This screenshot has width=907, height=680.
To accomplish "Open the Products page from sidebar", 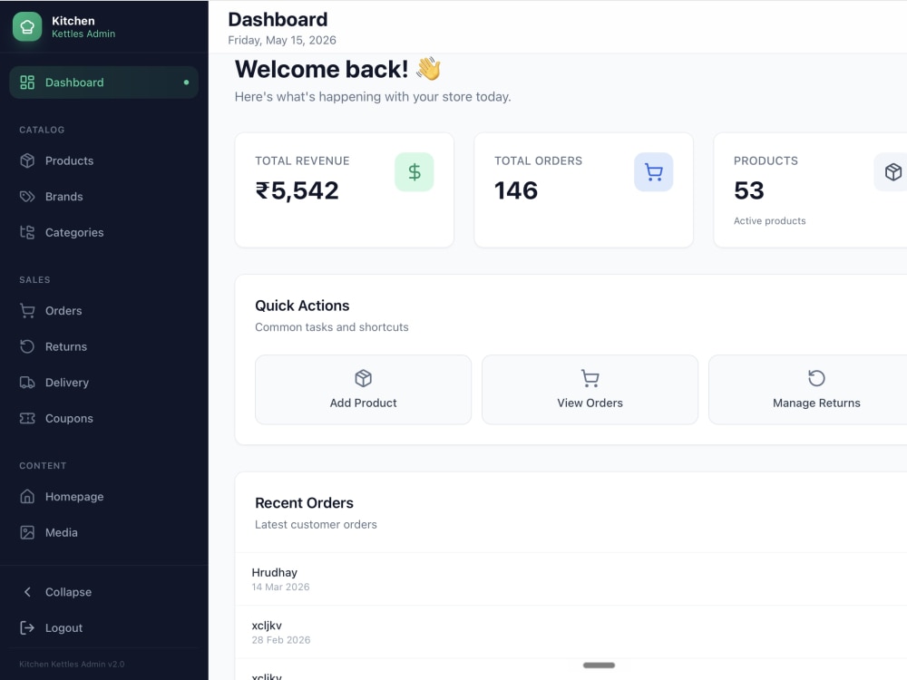I will pos(104,160).
